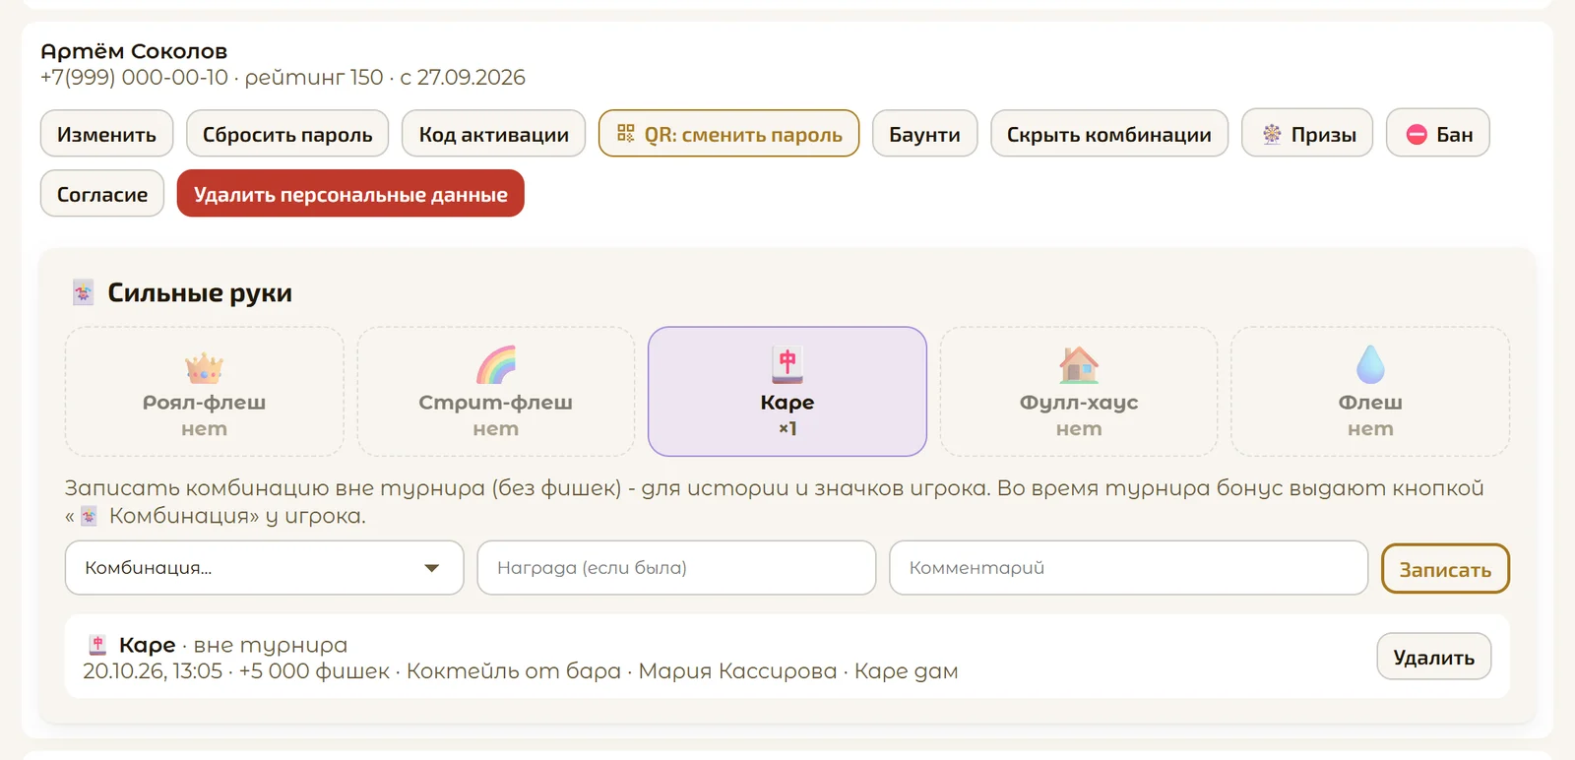Click the Сильные руки heading
Screen dimensions: 1575x760
coord(200,292)
